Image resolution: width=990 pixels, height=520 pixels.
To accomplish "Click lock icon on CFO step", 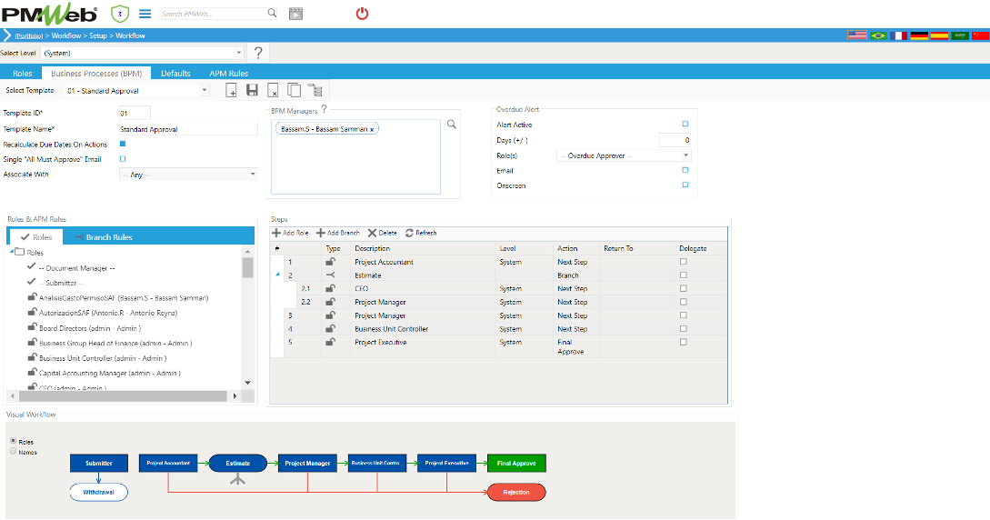I will [330, 288].
